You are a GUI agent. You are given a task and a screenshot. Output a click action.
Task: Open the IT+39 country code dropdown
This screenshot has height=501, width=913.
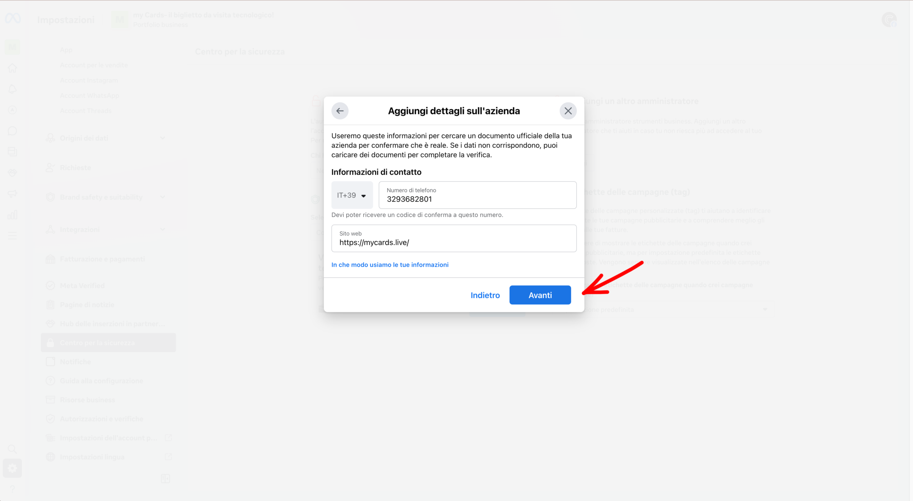(352, 195)
